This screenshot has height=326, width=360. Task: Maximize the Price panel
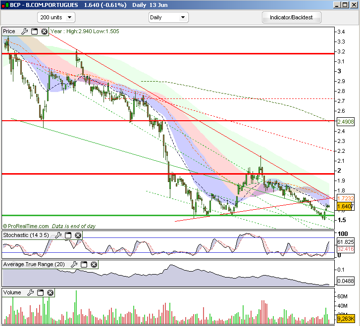coord(35,32)
